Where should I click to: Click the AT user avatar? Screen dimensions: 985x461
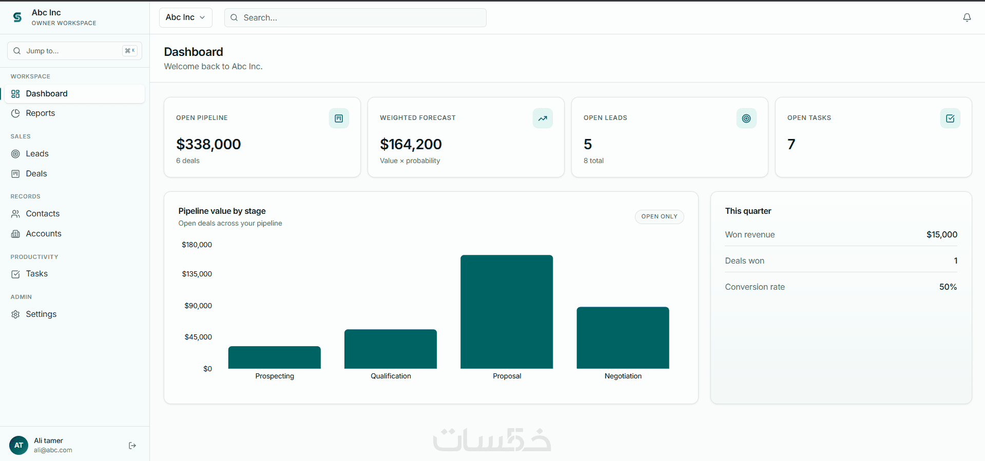19,445
